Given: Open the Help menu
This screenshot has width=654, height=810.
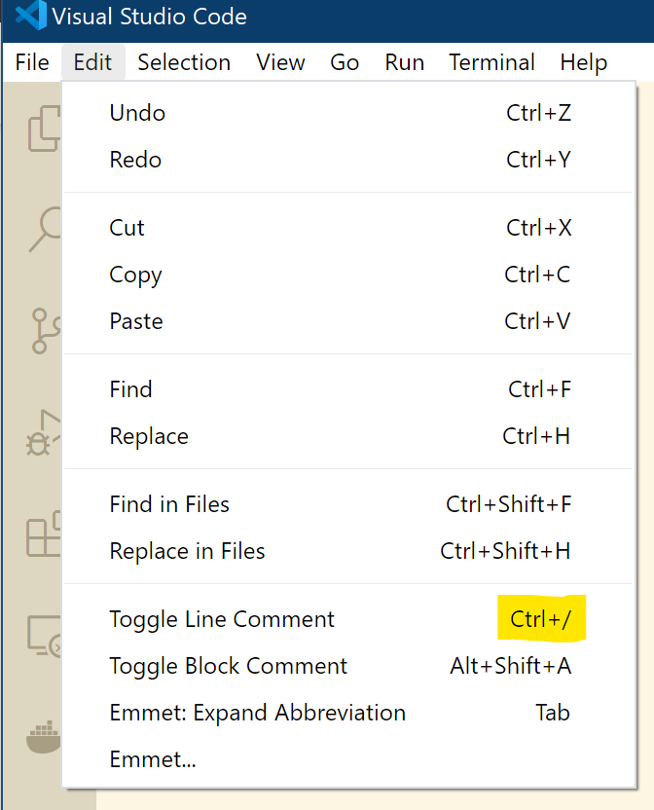Looking at the screenshot, I should (x=583, y=62).
